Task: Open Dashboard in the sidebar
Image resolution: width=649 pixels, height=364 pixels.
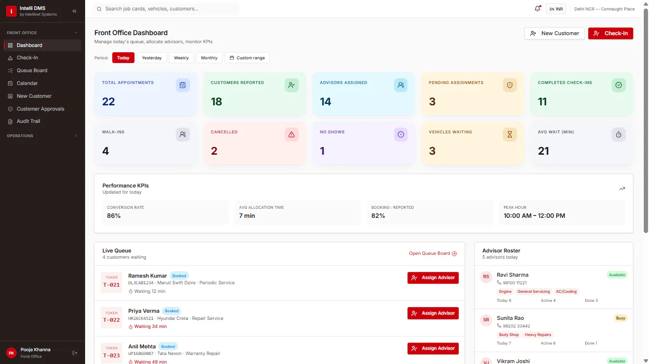Action: 42,46
